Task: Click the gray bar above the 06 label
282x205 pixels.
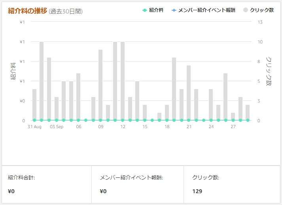Action: click(78, 97)
